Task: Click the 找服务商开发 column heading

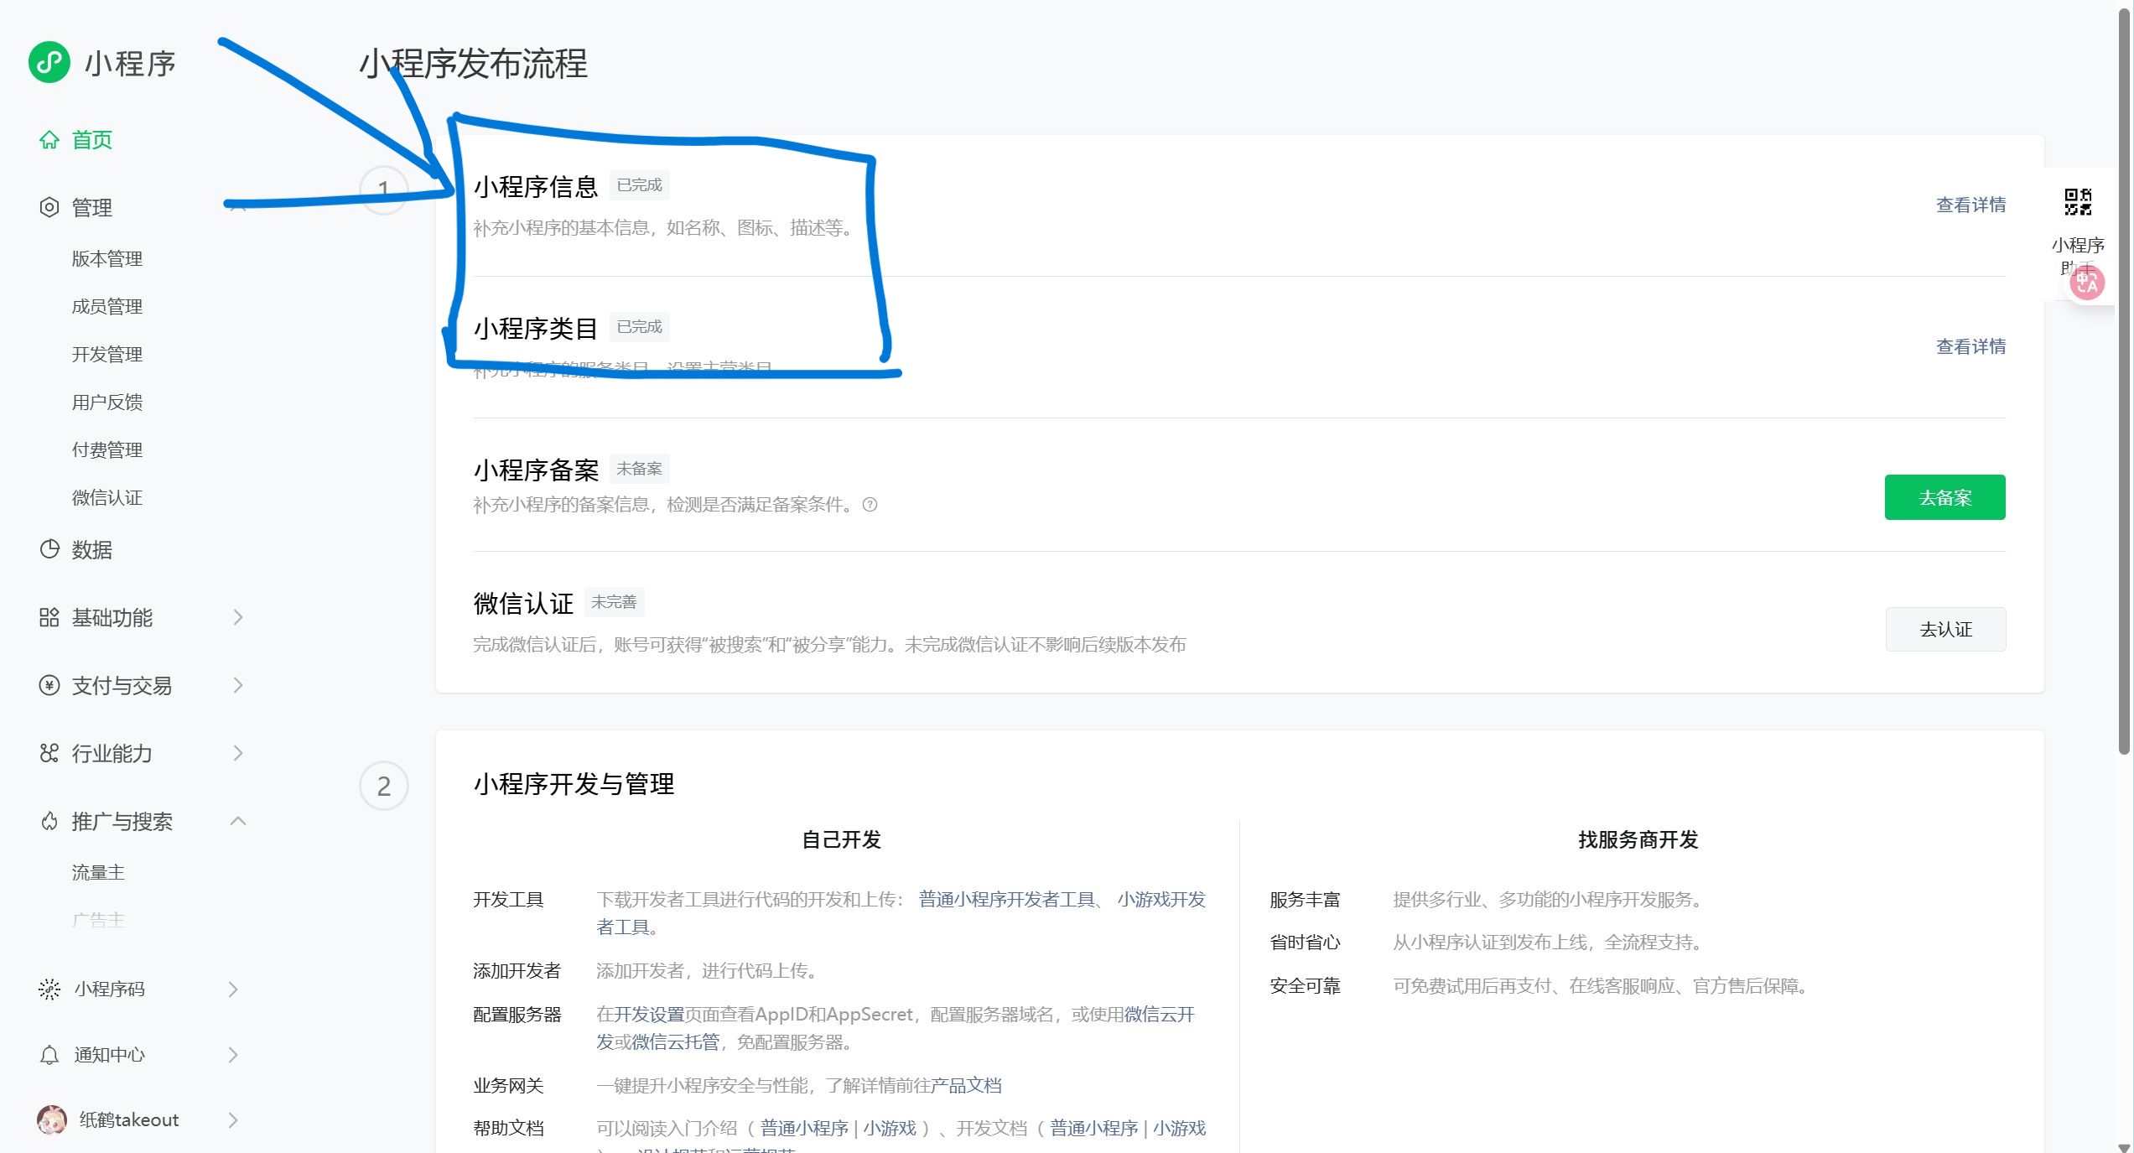Action: 1638,839
